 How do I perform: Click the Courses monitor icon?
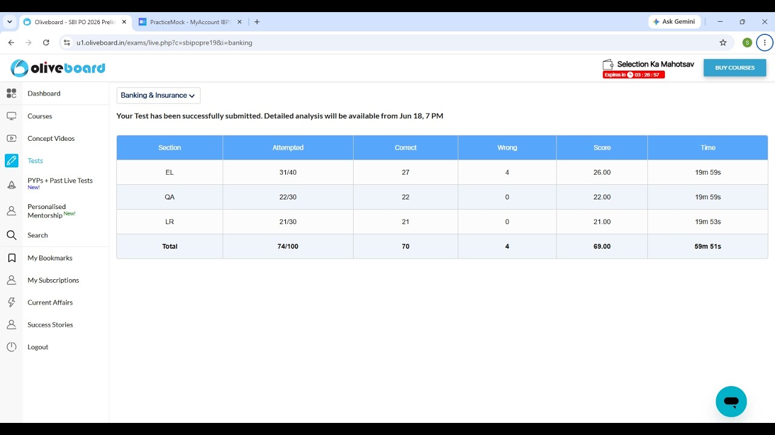point(12,116)
